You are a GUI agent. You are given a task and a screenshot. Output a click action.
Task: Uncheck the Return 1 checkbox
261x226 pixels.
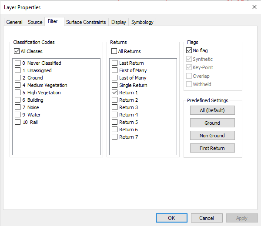[x=114, y=93]
